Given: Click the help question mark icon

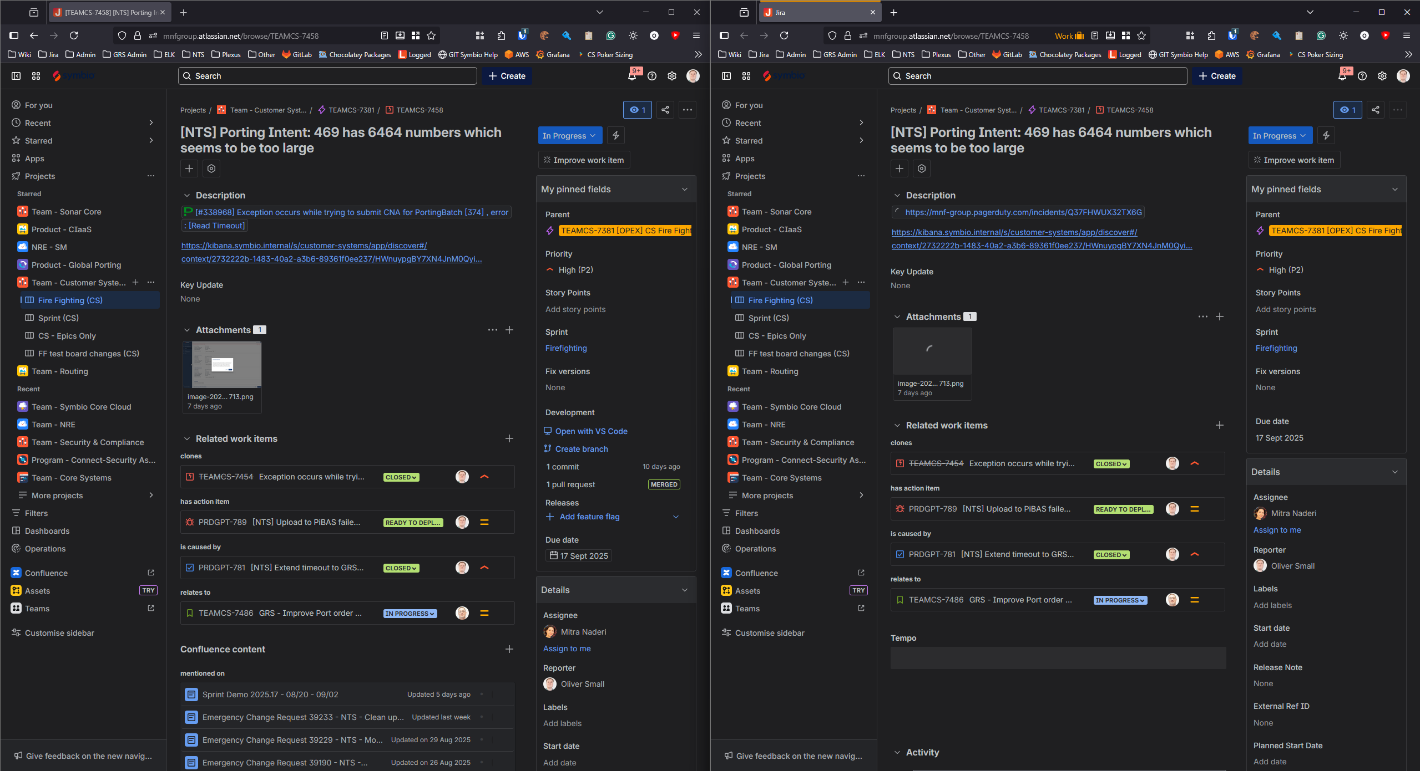Looking at the screenshot, I should coord(652,76).
